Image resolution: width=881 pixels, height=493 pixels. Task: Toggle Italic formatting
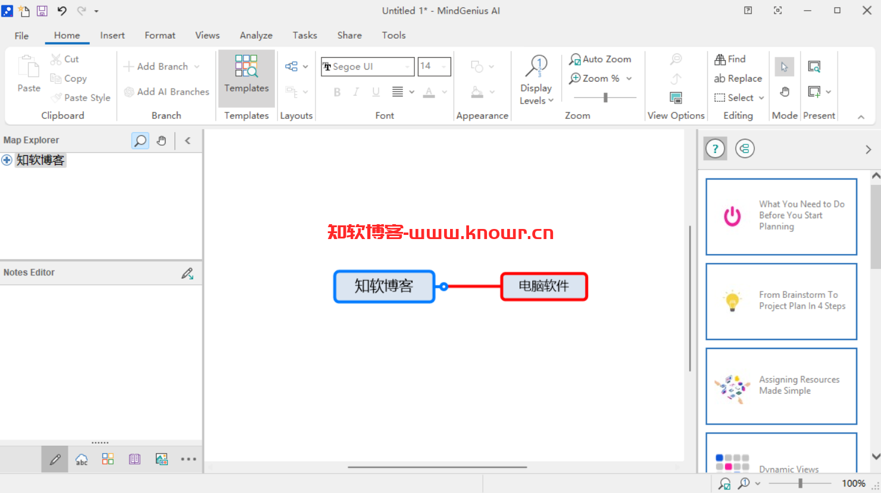tap(356, 92)
